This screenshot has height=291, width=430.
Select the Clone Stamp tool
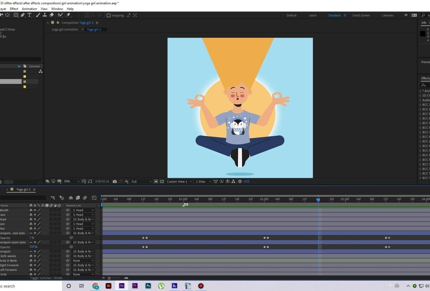(45, 15)
